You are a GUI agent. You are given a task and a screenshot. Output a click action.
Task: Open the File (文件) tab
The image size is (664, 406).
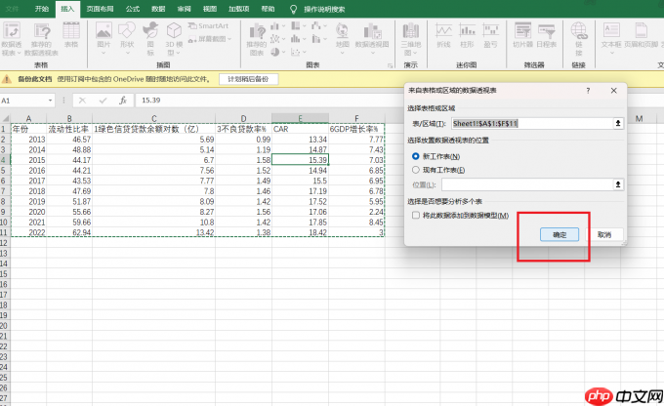point(13,9)
